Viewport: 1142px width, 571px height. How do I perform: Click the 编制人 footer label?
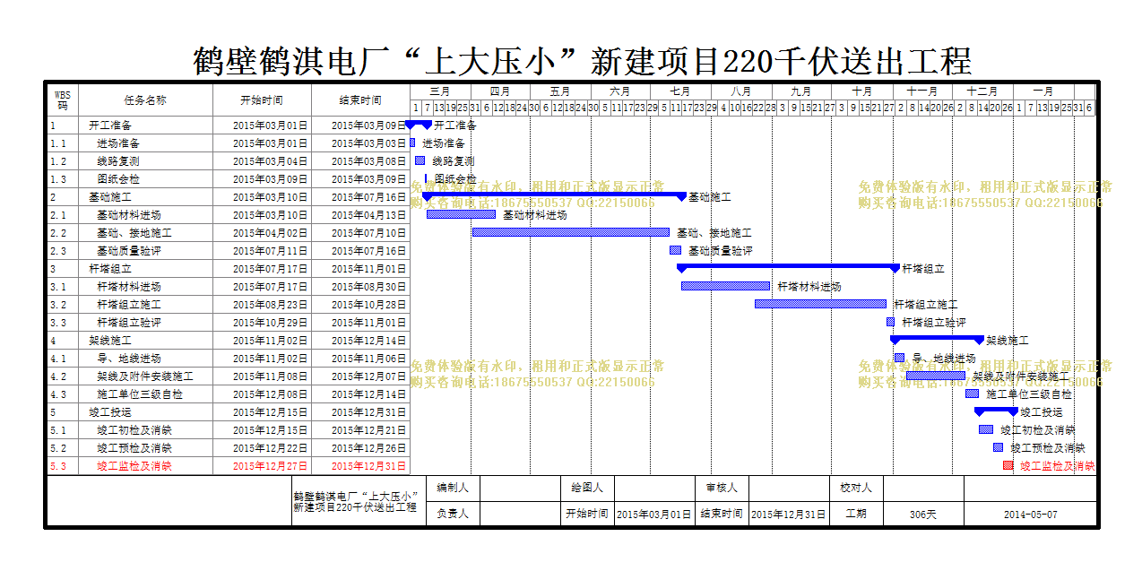click(x=453, y=488)
